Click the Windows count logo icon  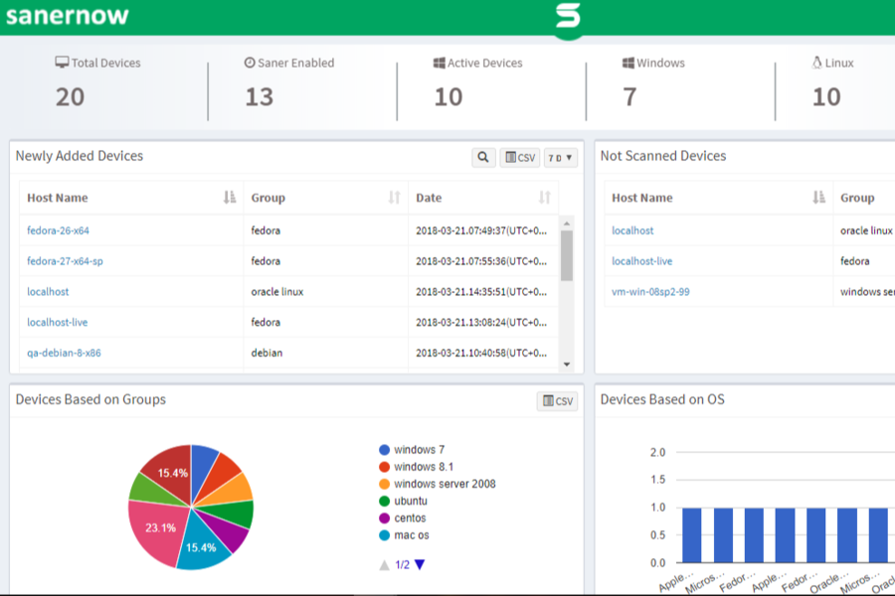pyautogui.click(x=627, y=63)
